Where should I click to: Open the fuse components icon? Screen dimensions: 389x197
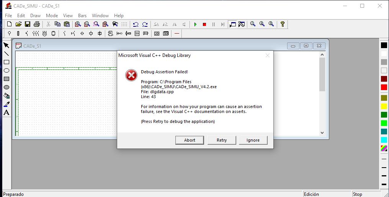coord(18,34)
